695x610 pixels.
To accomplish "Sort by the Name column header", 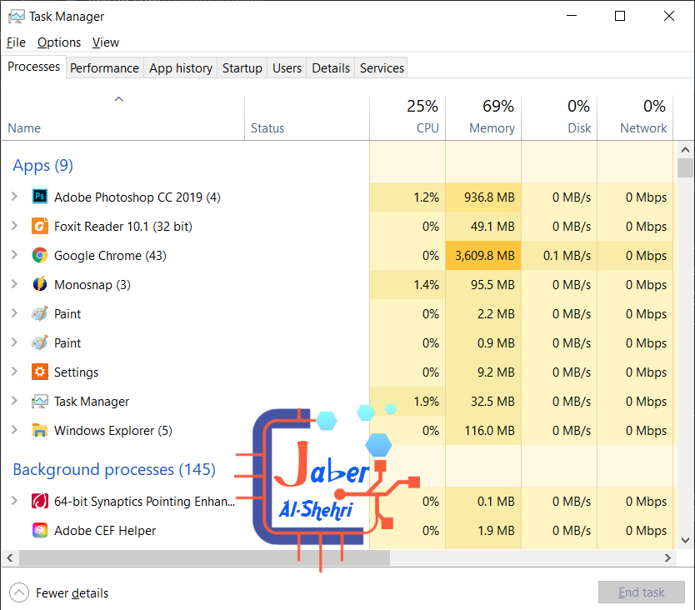I will point(122,117).
